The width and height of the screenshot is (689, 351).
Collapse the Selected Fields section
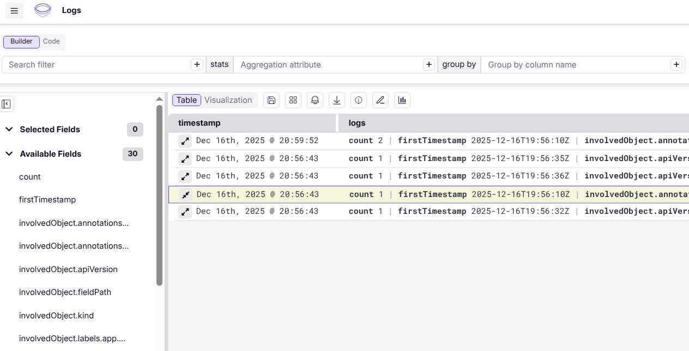9,130
